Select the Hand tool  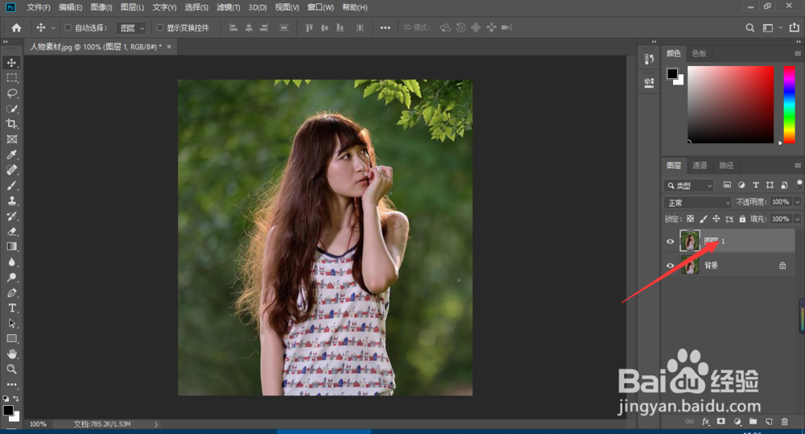pyautogui.click(x=11, y=353)
